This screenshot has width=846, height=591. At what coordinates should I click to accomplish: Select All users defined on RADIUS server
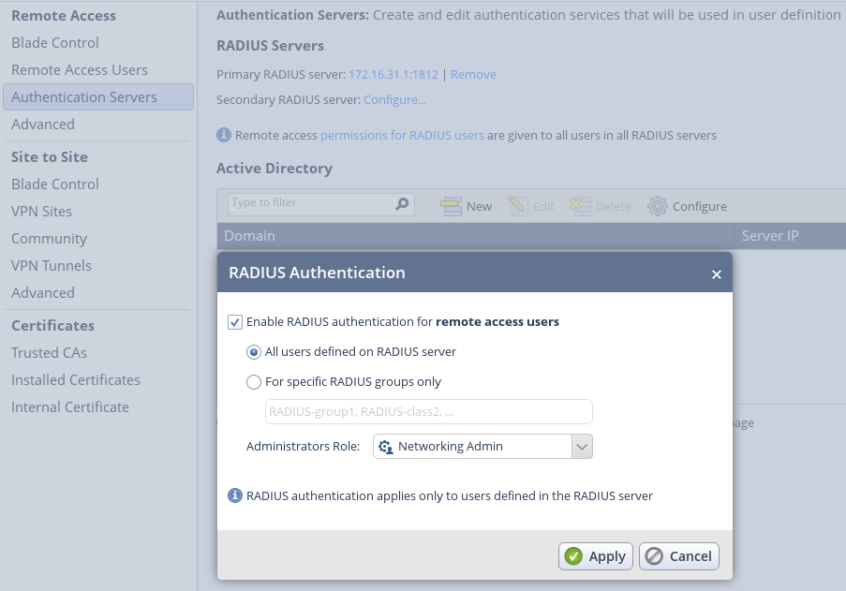[254, 352]
